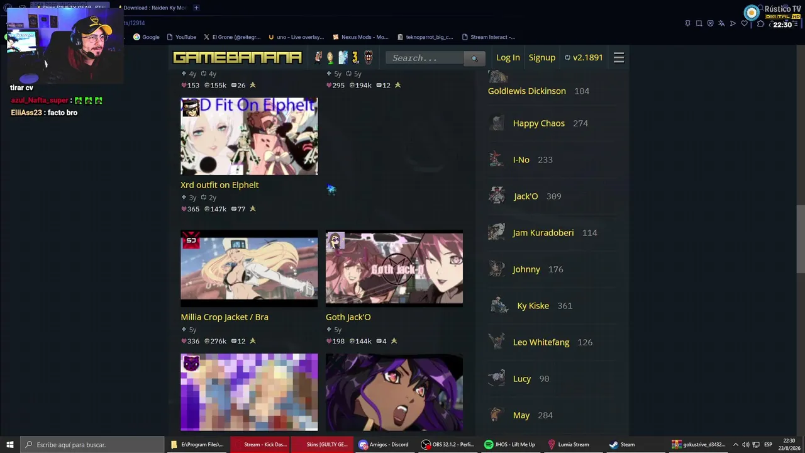
Task: Click the volume icon in system tray
Action: 746,445
